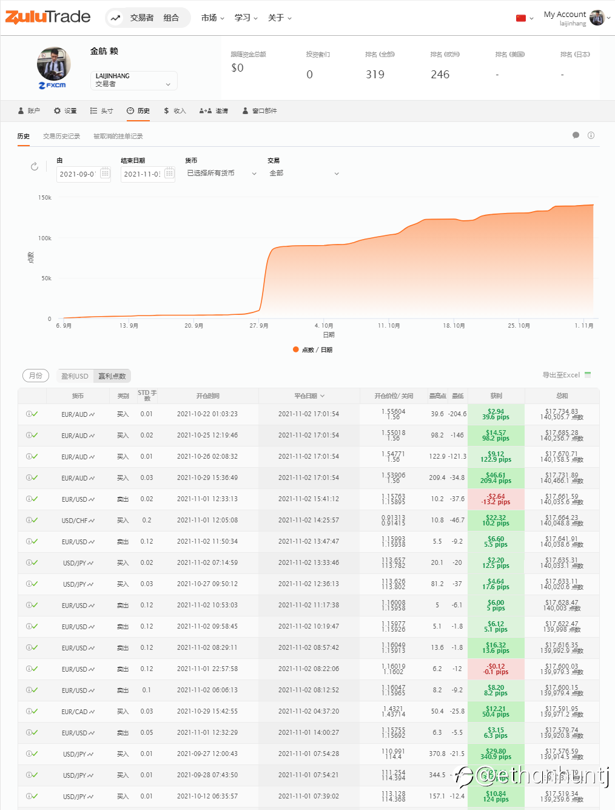Click 导出至Excel export link
Image resolution: width=615 pixels, height=810 pixels.
point(566,375)
